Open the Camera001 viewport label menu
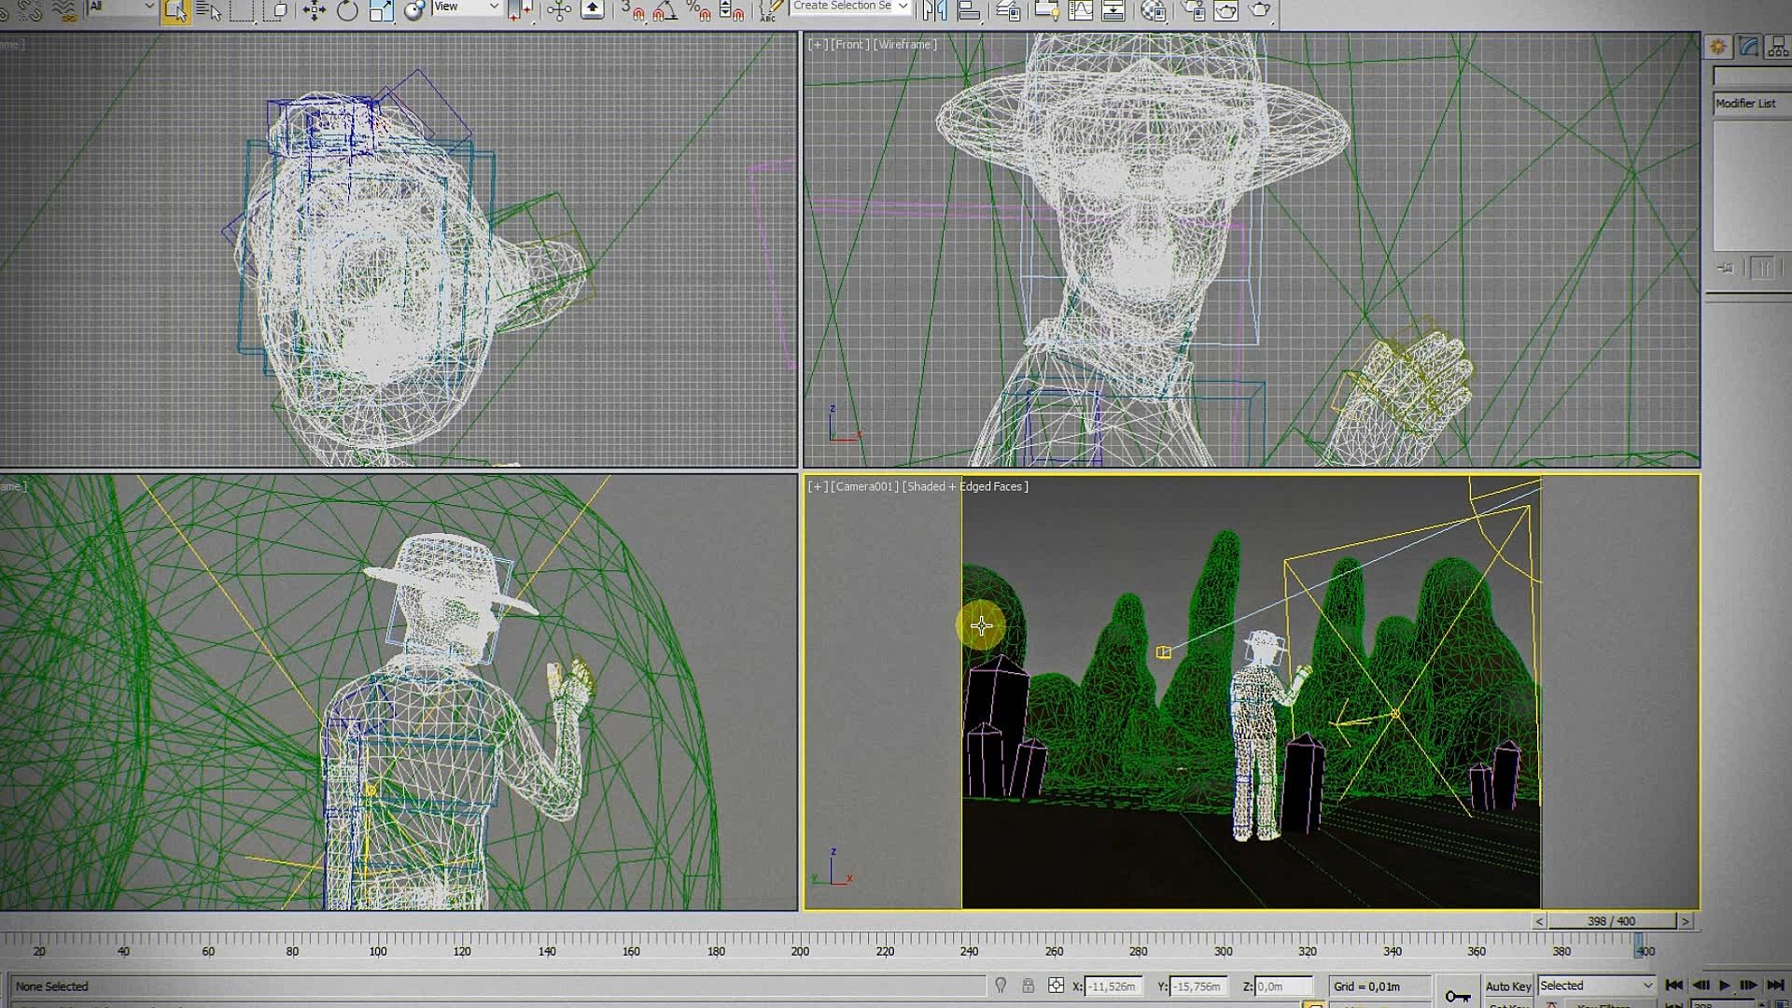 [866, 486]
